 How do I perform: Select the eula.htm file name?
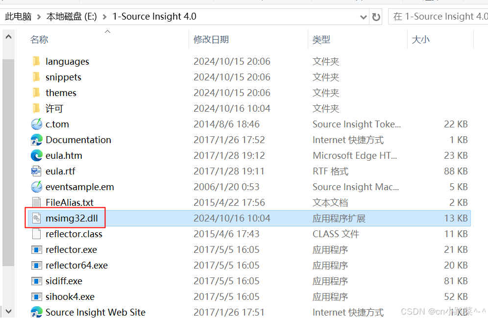[x=64, y=155]
